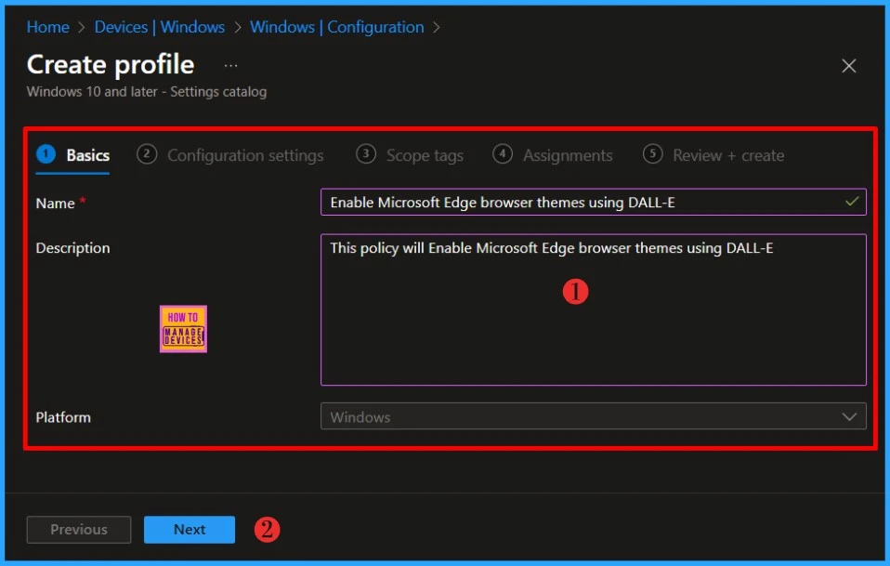This screenshot has width=890, height=566.
Task: Open Windows | Configuration breadcrumb
Action: [x=337, y=27]
